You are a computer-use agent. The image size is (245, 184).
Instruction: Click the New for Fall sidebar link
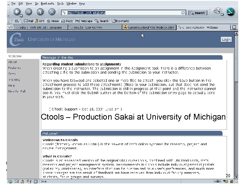point(17,91)
